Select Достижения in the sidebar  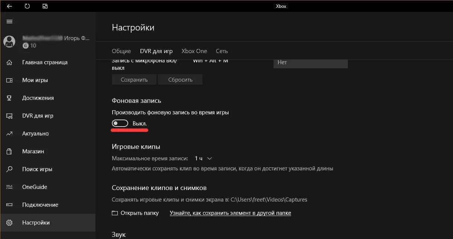(x=48, y=98)
